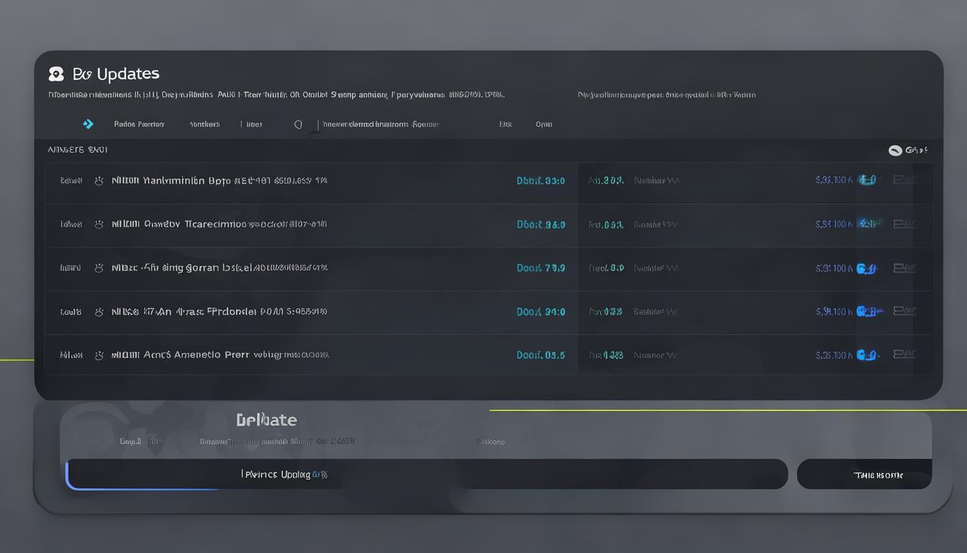The image size is (967, 553).
Task: Toggle the blue status badge in last row
Action: [x=867, y=355]
